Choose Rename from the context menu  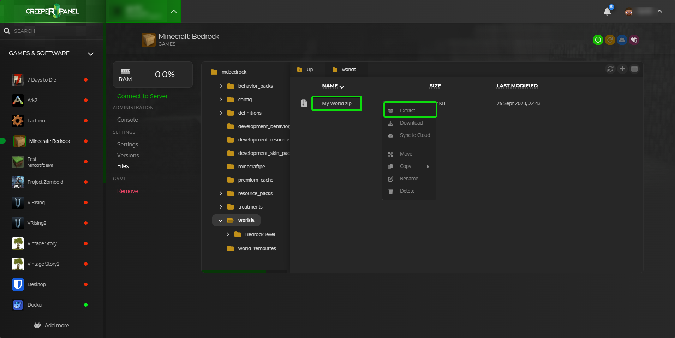click(x=410, y=179)
